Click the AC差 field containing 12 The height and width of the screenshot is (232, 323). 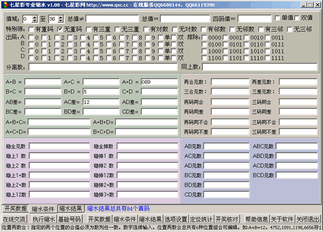101,102
